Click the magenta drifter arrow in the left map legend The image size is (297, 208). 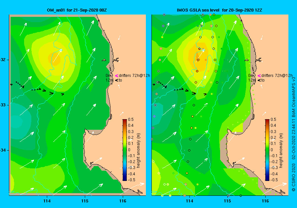[117, 76]
